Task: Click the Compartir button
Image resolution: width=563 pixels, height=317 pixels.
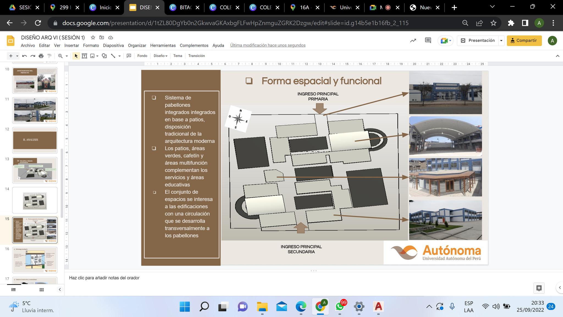Action: pyautogui.click(x=524, y=40)
